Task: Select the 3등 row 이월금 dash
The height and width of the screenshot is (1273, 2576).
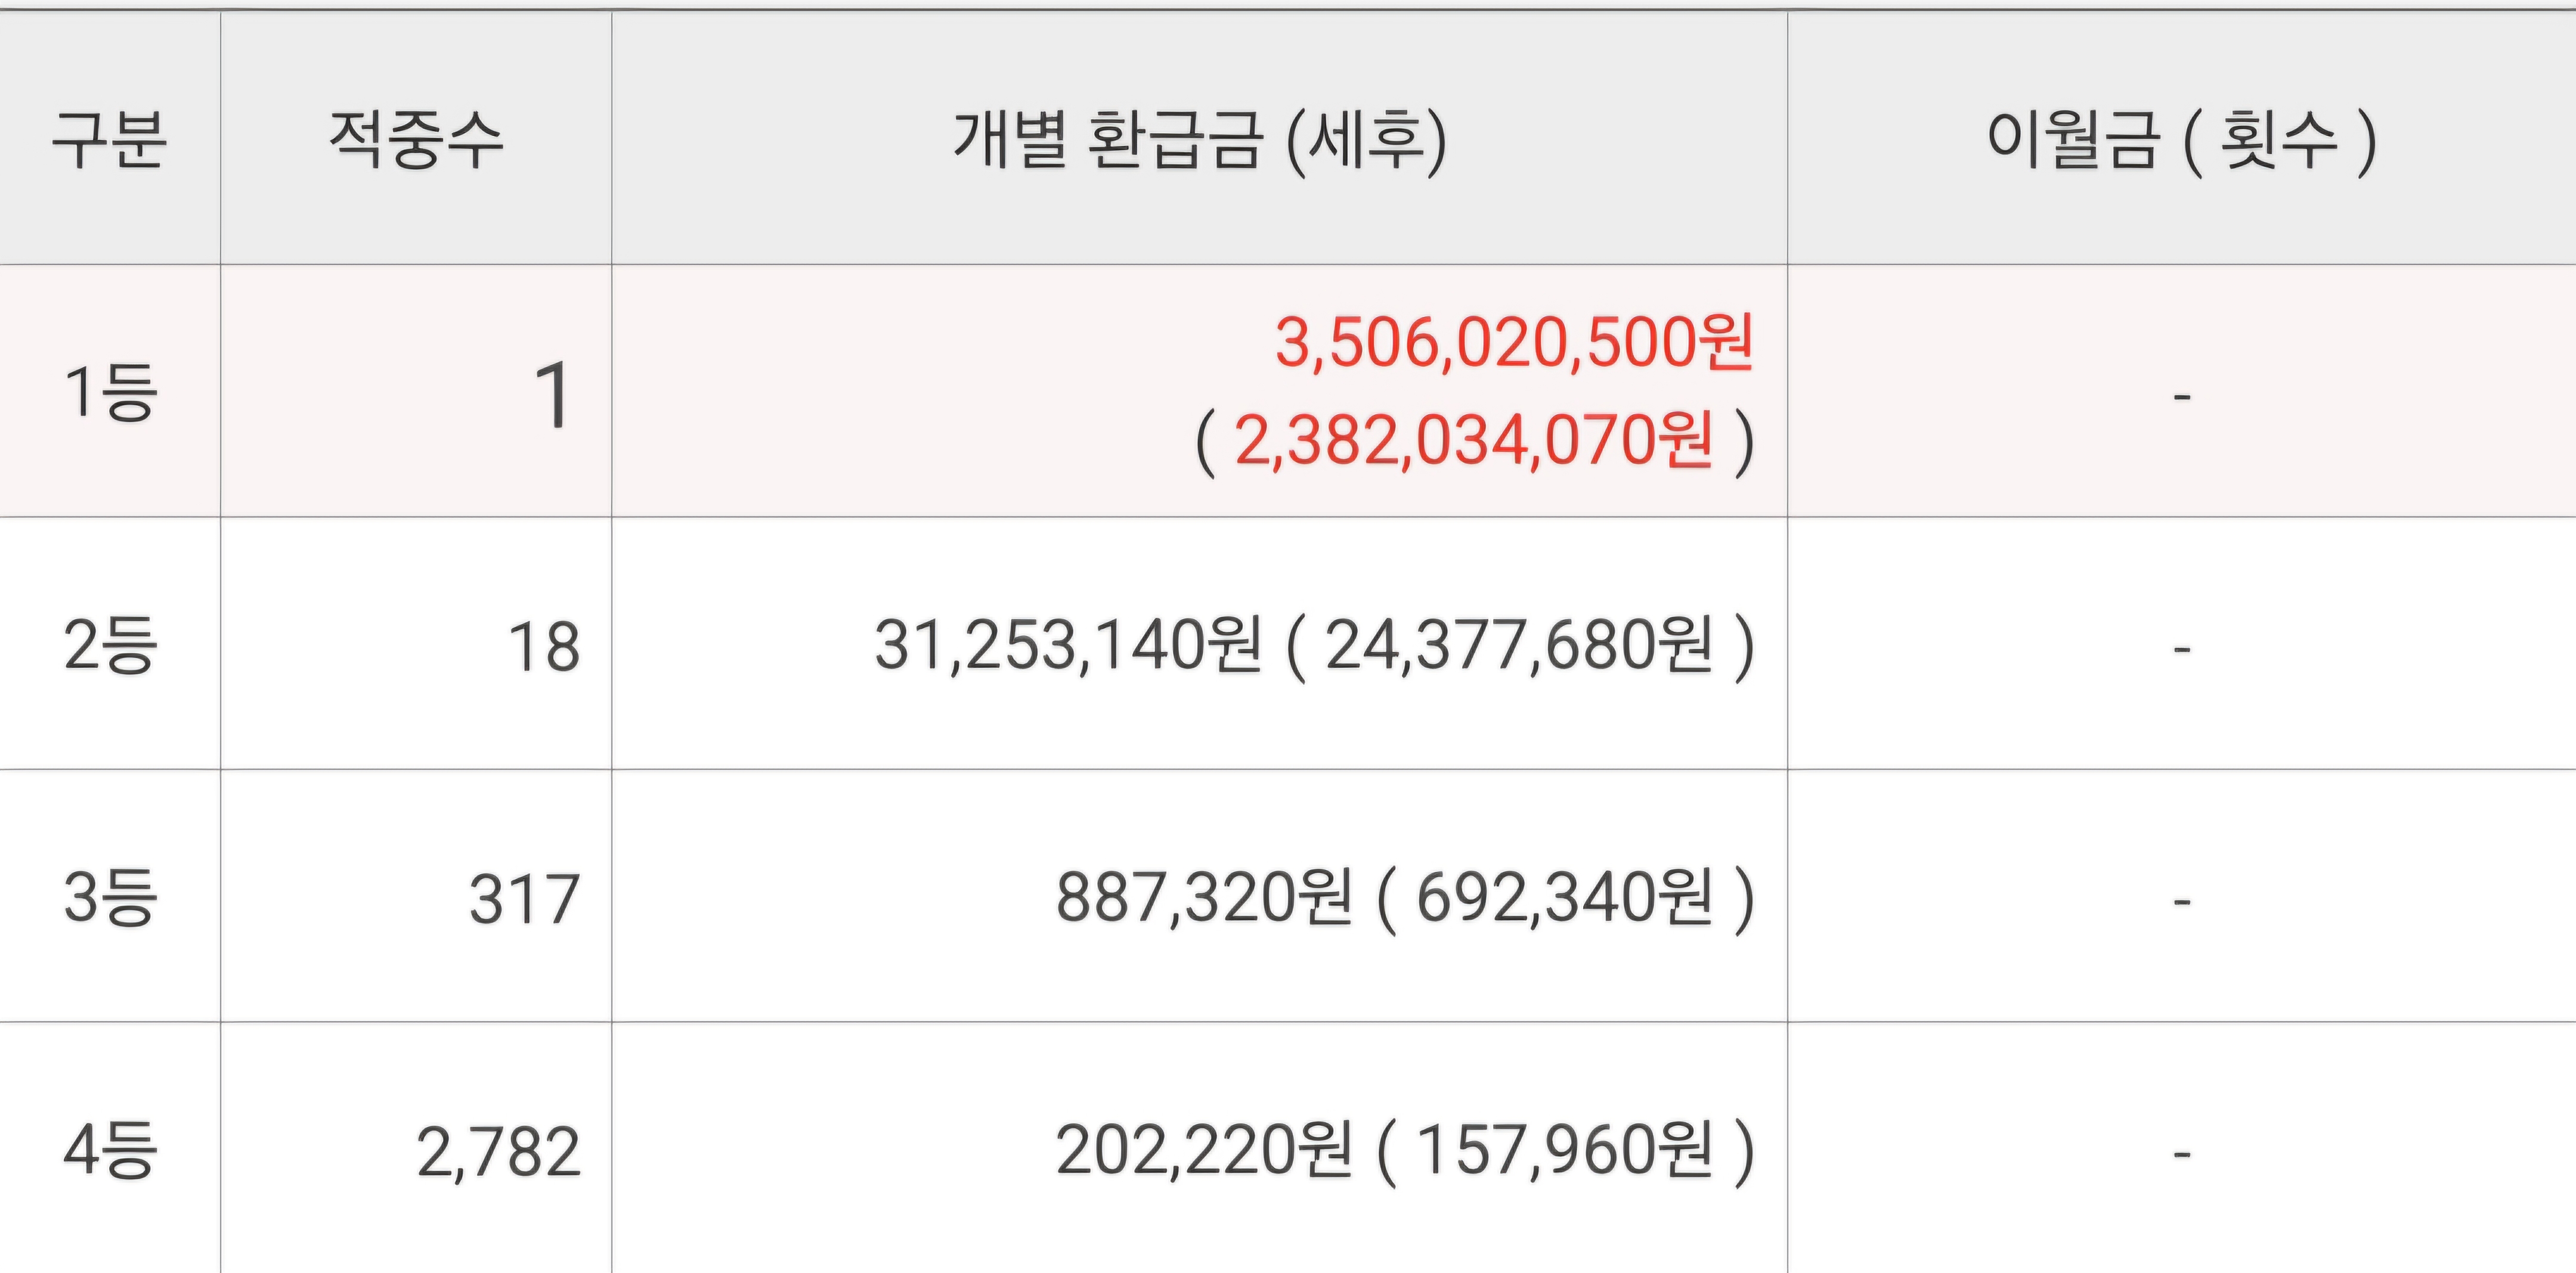Action: pyautogui.click(x=2181, y=902)
